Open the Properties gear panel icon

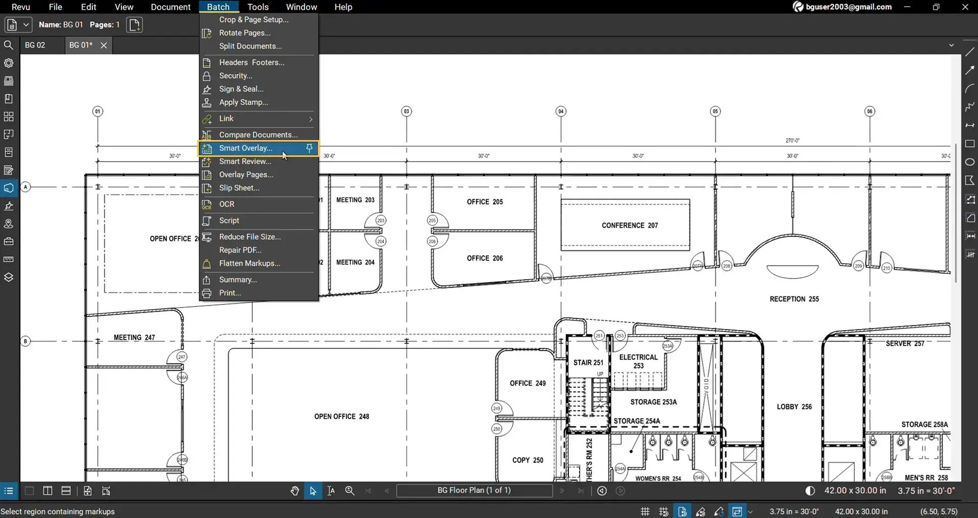[x=9, y=63]
